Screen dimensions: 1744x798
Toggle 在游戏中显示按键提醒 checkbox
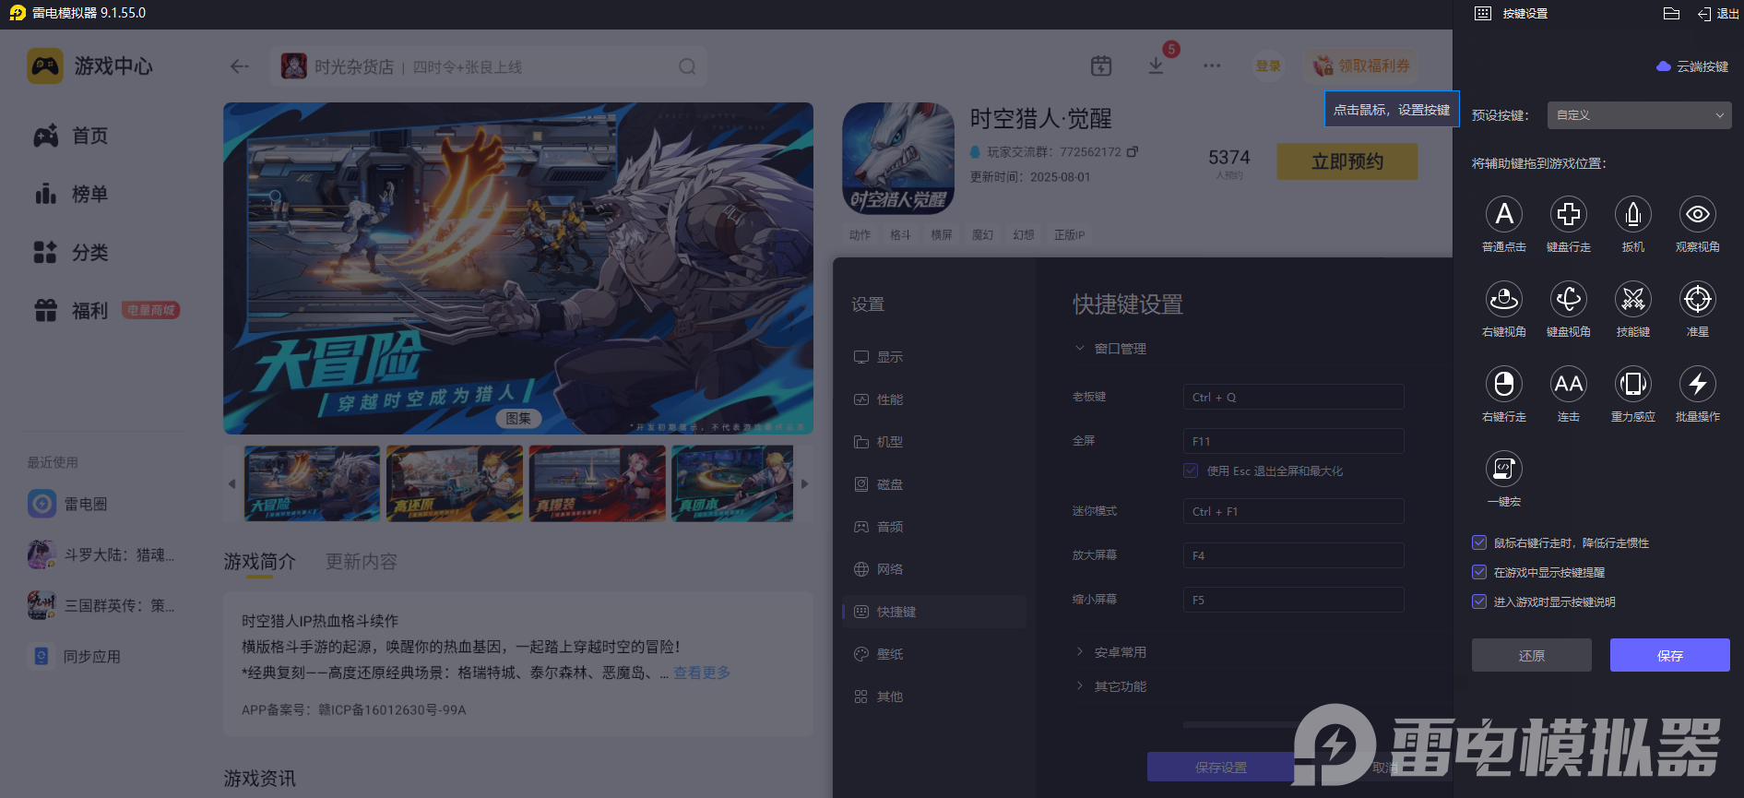[1479, 572]
